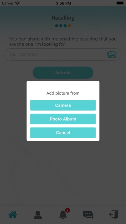Viewport: 126px width, 224px height.
Task: Select the first progress dot
Action: (x=56, y=26)
